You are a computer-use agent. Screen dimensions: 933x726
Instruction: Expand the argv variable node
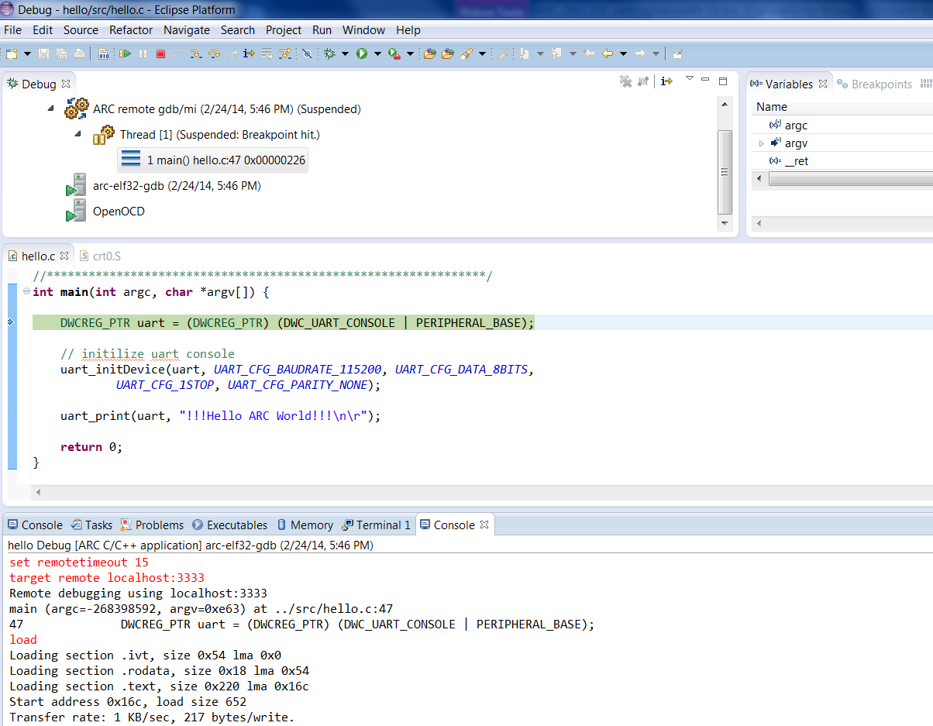(761, 143)
